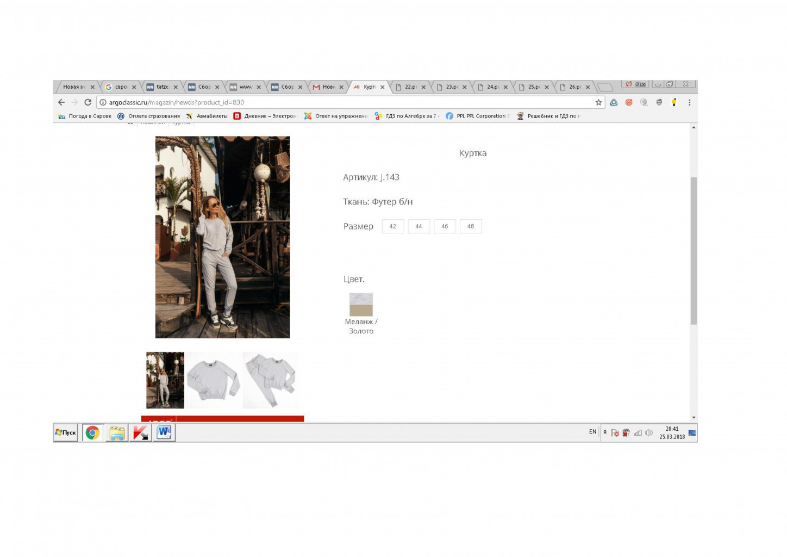Screen dimensions: 787x557
Task: Select size 48
Action: [471, 226]
